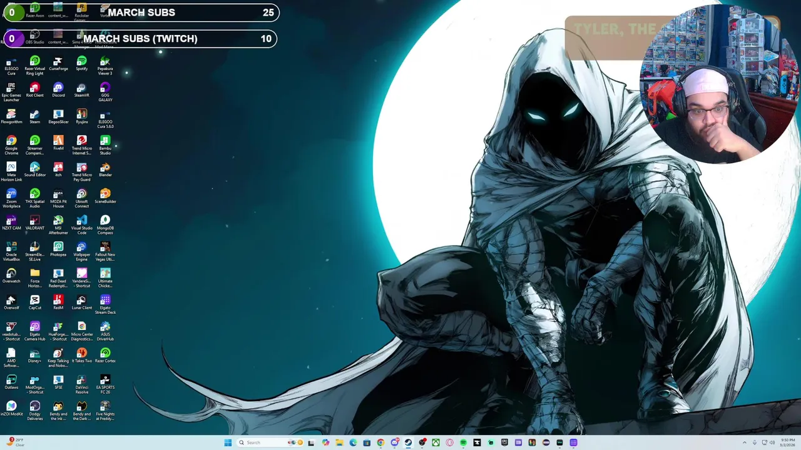801x450 pixels.
Task: Open Steam from the taskbar
Action: click(408, 442)
